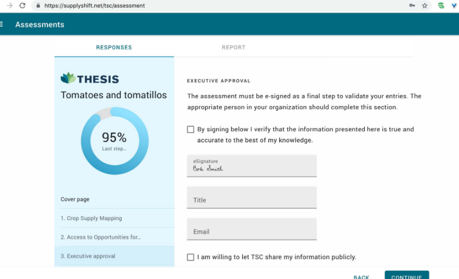Open saved passwords key icon
Image resolution: width=459 pixels, height=279 pixels.
(412, 6)
